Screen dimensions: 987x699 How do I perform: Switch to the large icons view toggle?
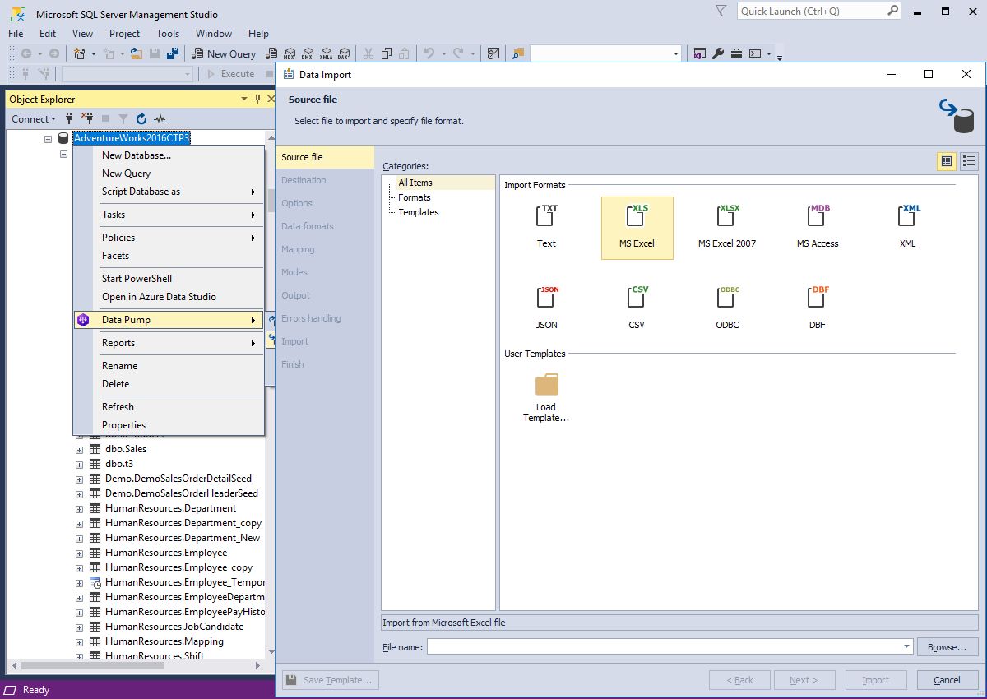pyautogui.click(x=947, y=161)
